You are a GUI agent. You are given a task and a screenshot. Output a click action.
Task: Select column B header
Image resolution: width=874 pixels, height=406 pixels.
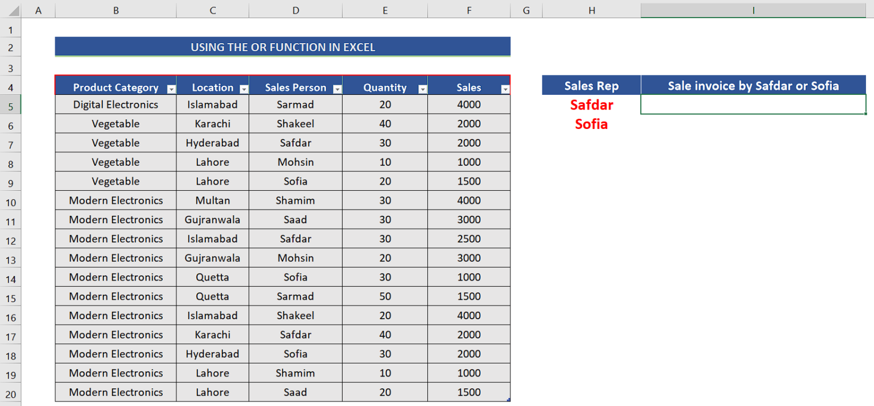pyautogui.click(x=116, y=10)
